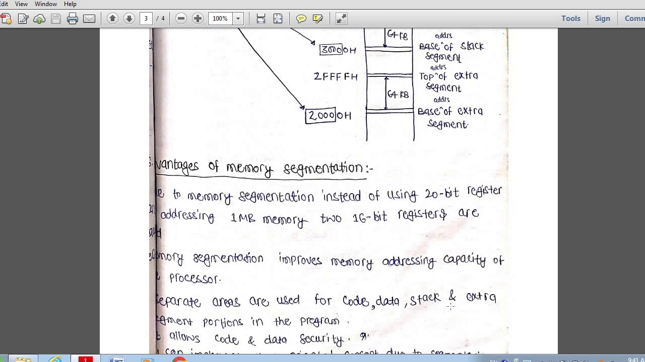Click the boxed '2000' address label

[320, 116]
